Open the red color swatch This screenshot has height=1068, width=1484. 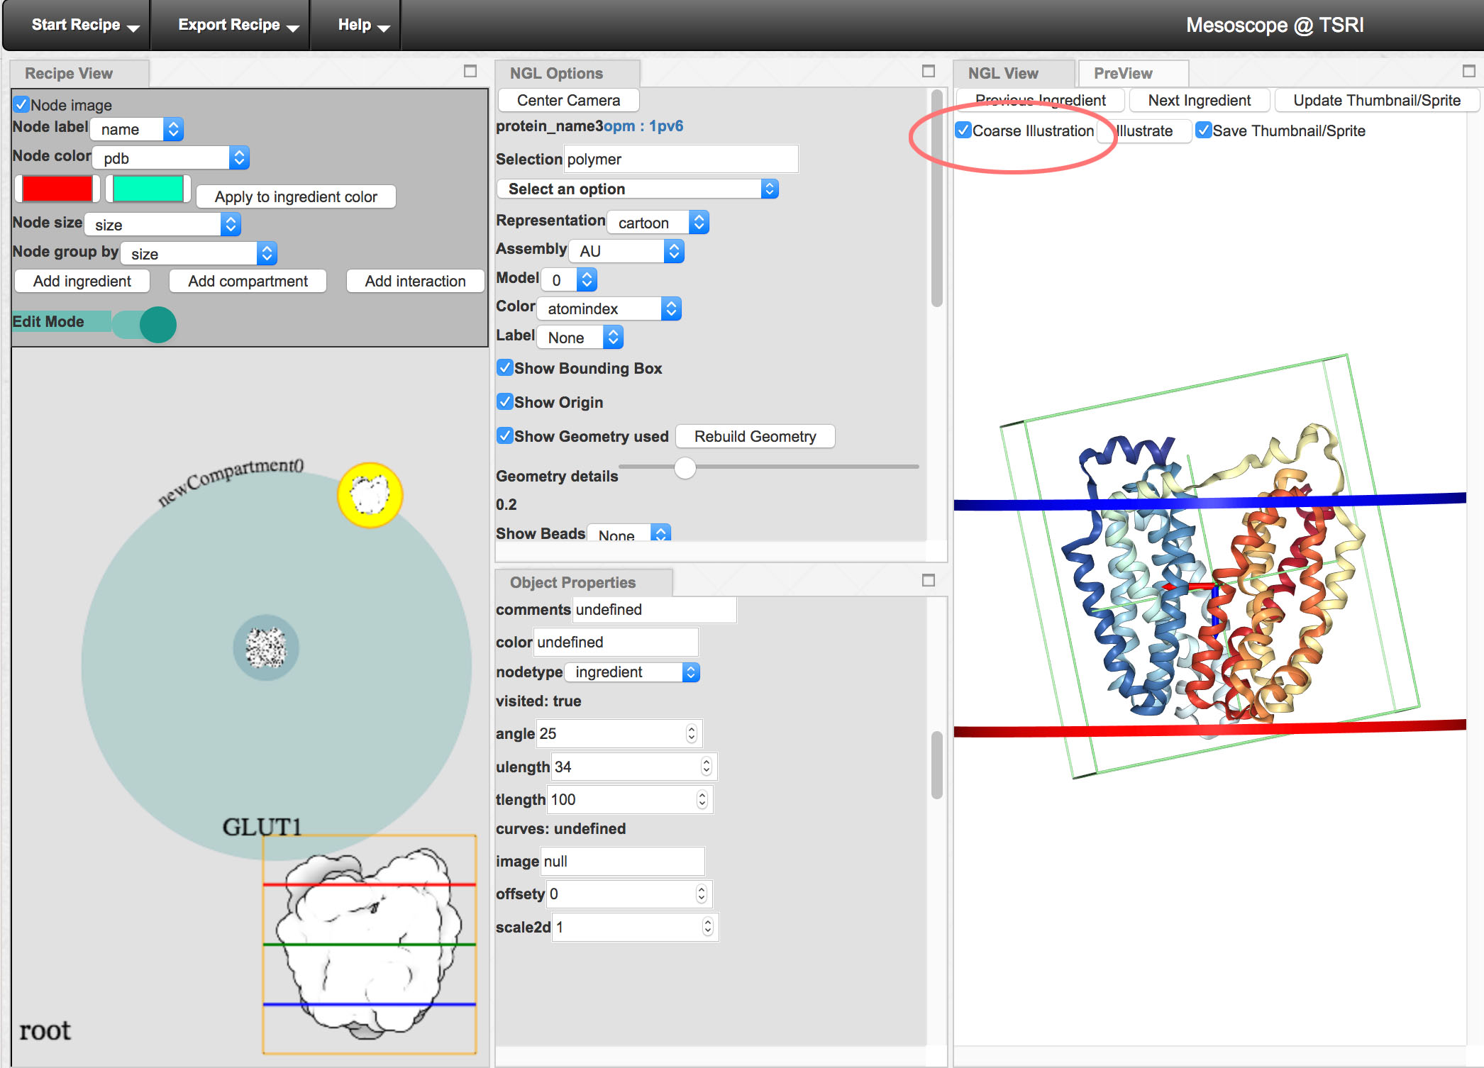tap(57, 189)
